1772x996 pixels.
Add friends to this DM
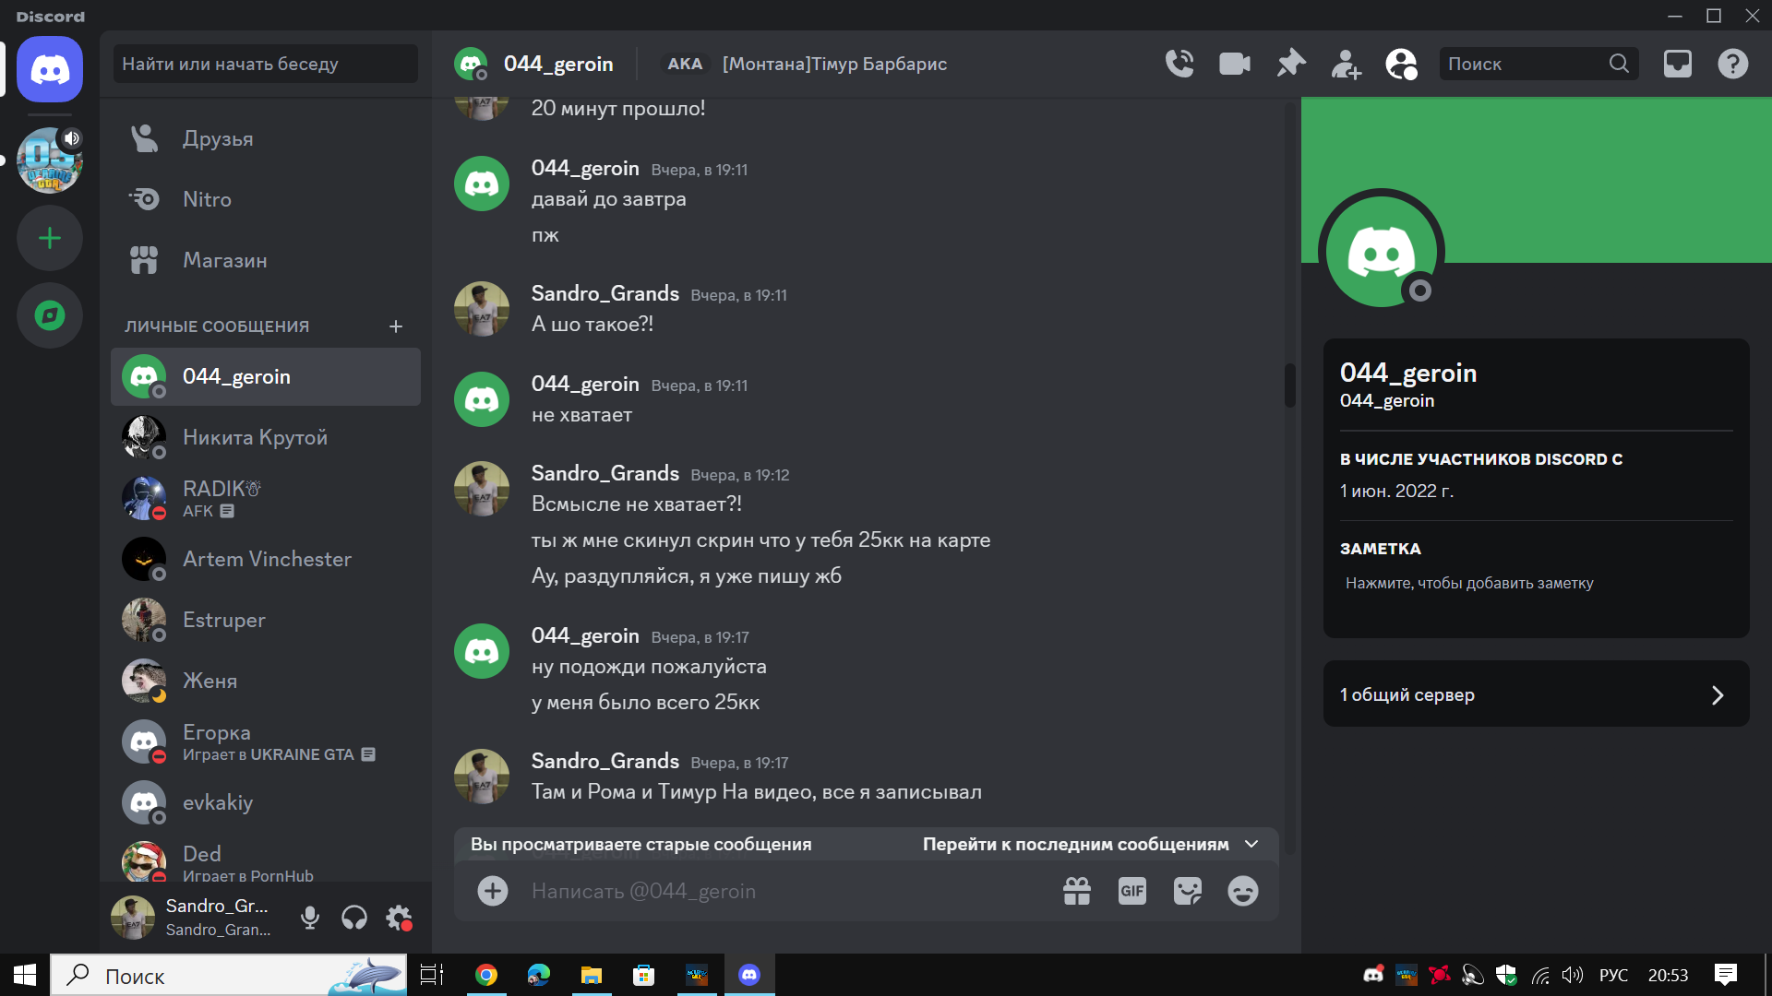pos(1346,64)
